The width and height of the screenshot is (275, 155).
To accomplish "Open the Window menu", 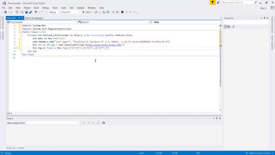I will pyautogui.click(x=92, y=8).
